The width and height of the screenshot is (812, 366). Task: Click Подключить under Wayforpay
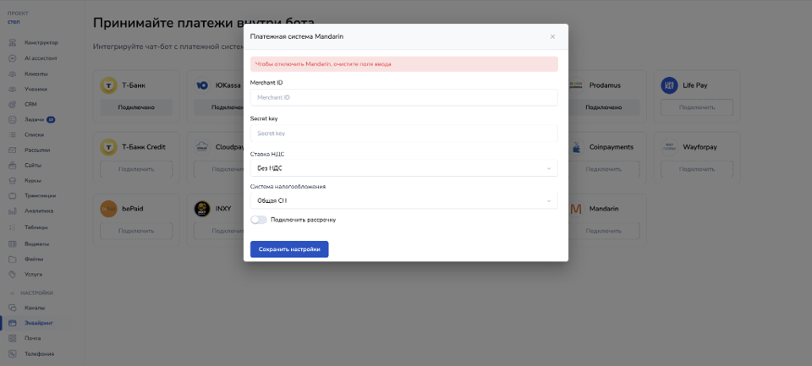pos(696,169)
